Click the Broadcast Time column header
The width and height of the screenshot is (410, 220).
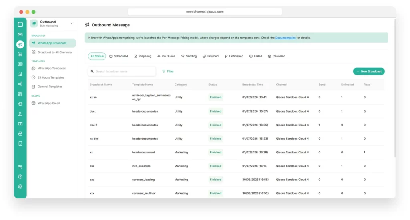coord(253,85)
